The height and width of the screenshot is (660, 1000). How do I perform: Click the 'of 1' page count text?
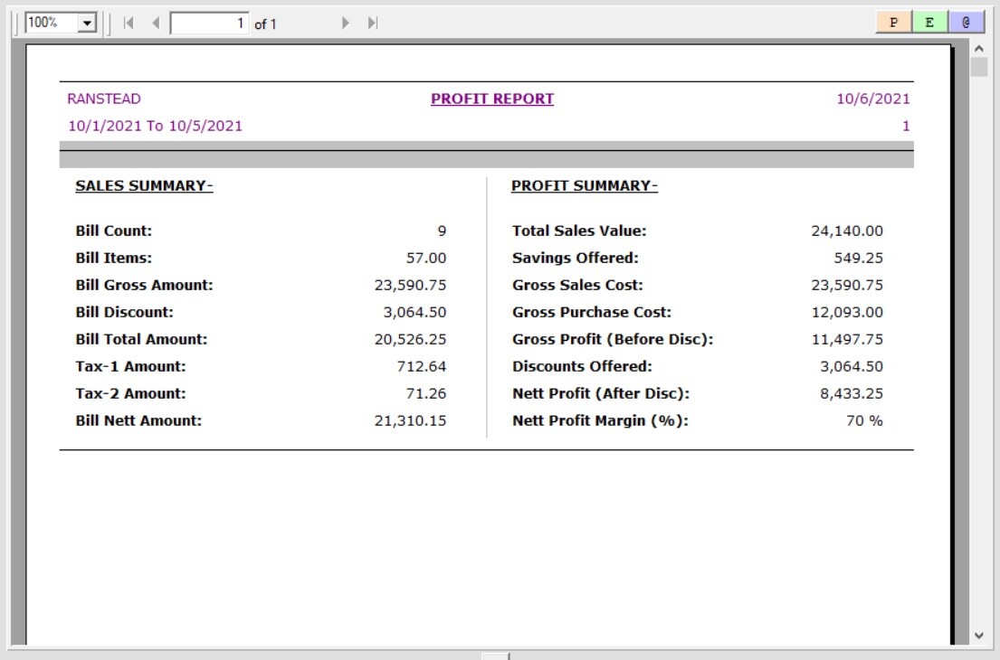click(265, 24)
